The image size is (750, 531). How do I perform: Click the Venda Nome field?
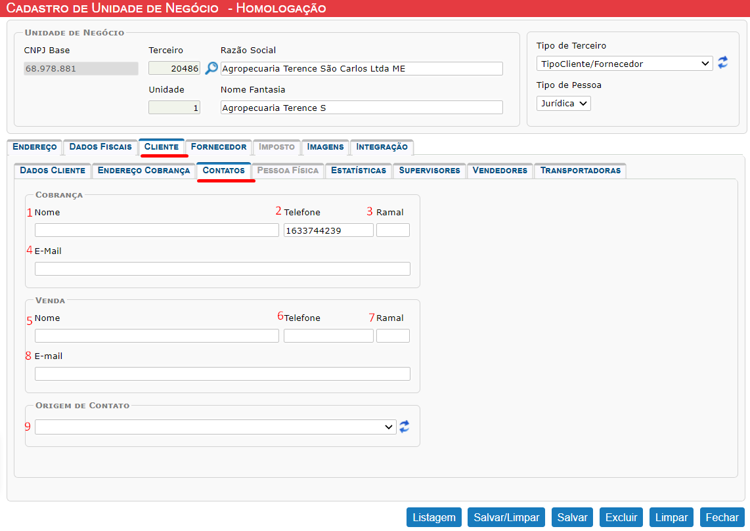pos(157,335)
